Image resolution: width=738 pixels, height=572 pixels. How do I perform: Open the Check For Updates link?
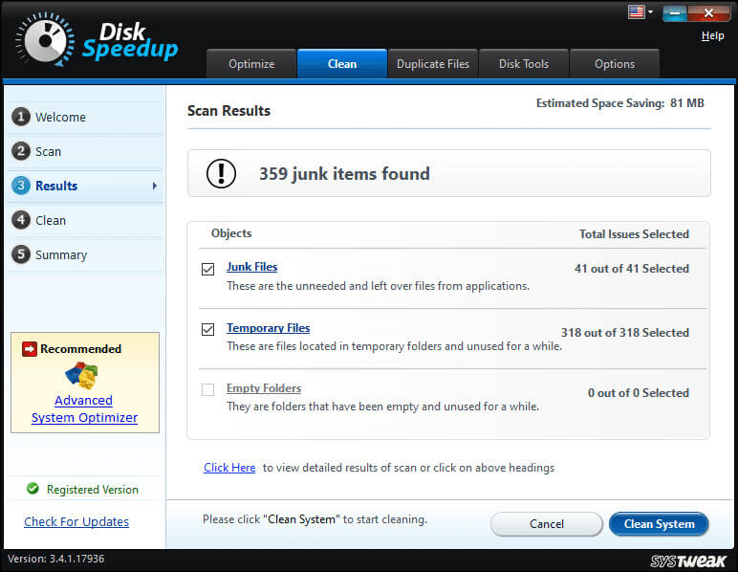[x=76, y=521]
